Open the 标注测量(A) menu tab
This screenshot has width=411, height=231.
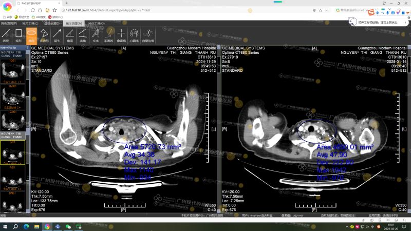(x=74, y=23)
